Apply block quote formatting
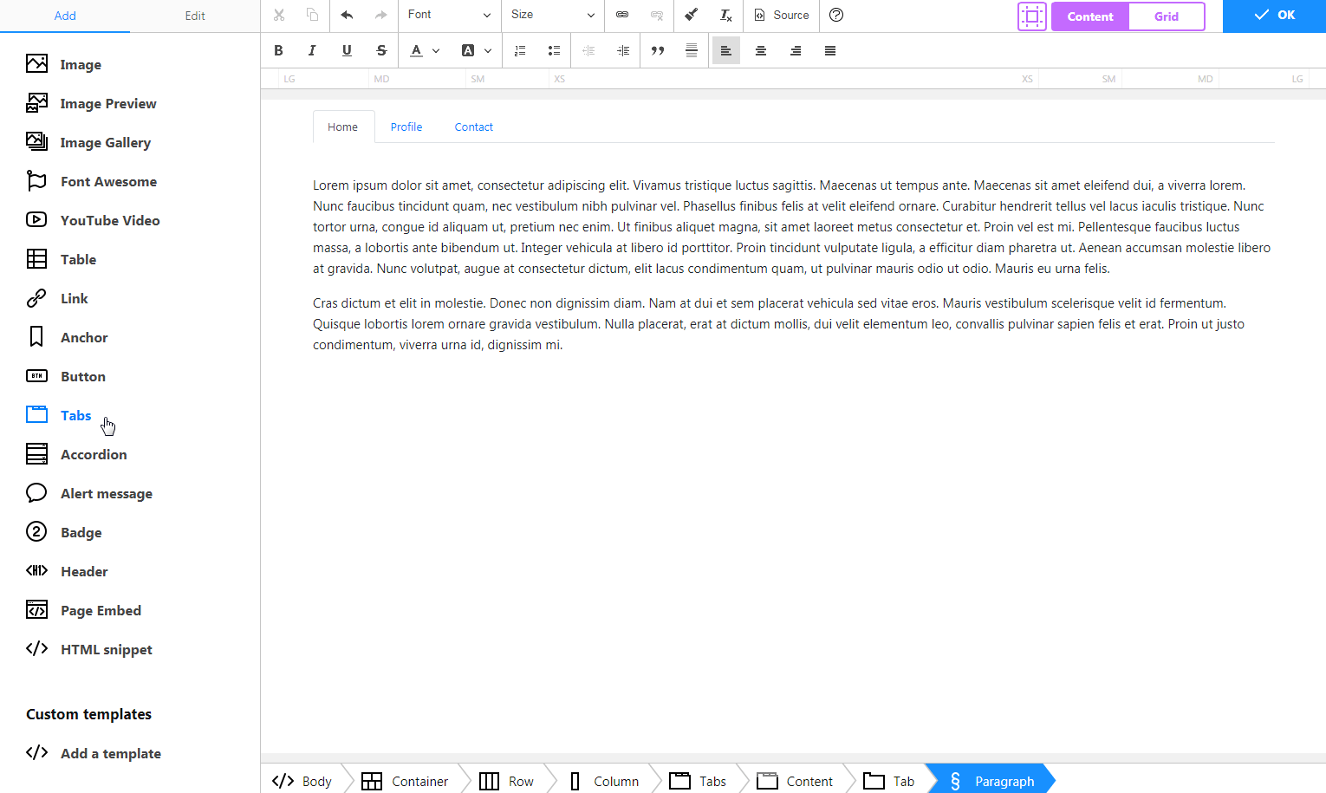 [x=658, y=50]
